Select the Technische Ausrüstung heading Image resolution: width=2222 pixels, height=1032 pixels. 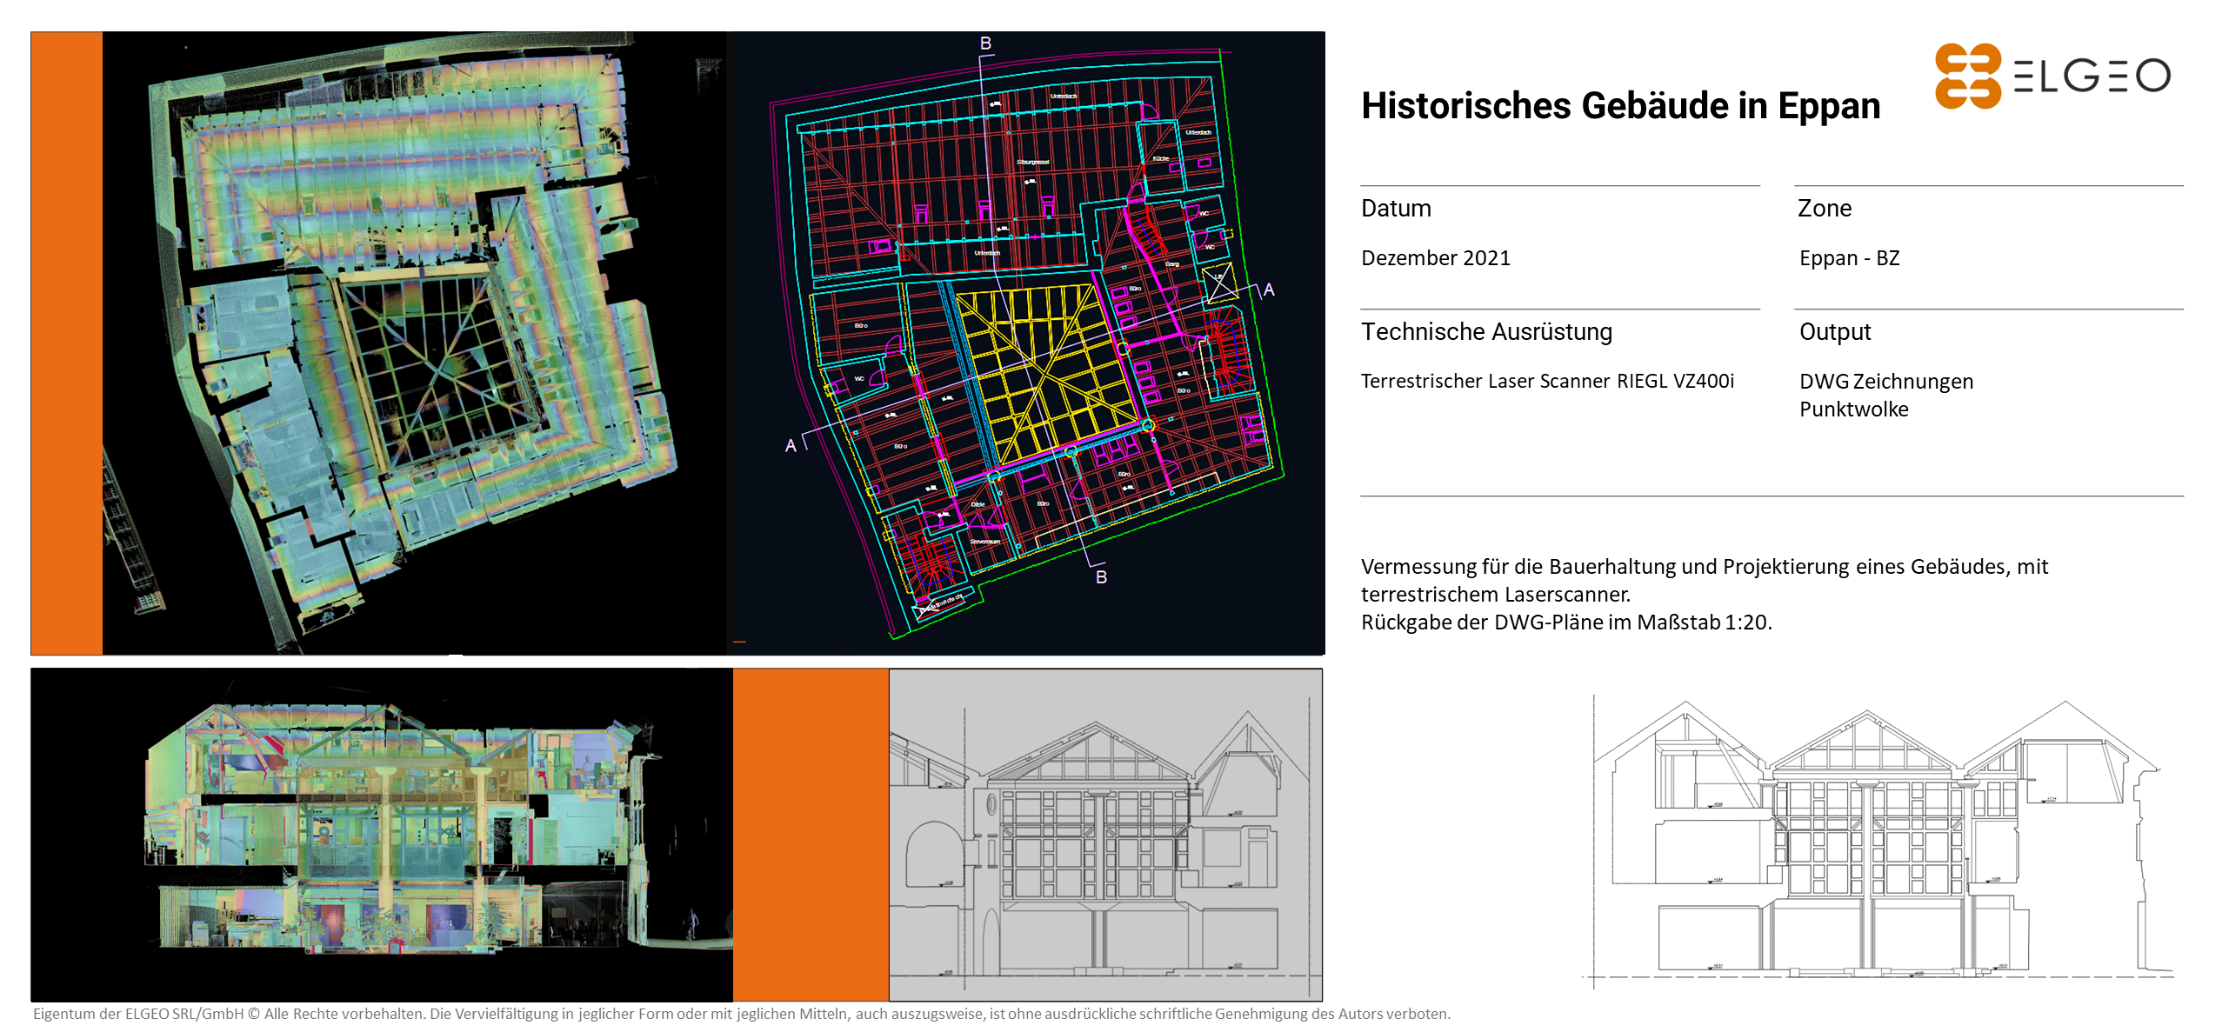1486,332
